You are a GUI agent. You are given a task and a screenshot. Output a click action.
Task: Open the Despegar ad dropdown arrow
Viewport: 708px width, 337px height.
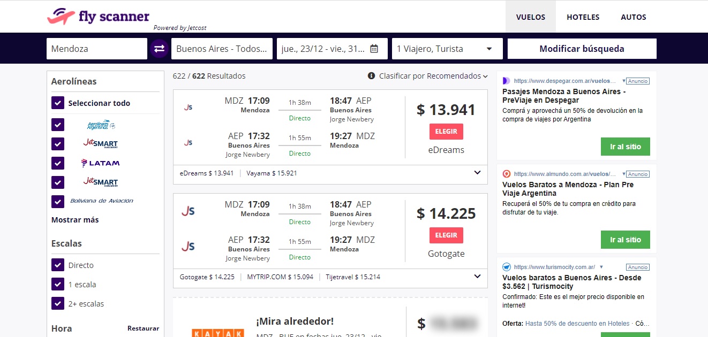coord(623,81)
